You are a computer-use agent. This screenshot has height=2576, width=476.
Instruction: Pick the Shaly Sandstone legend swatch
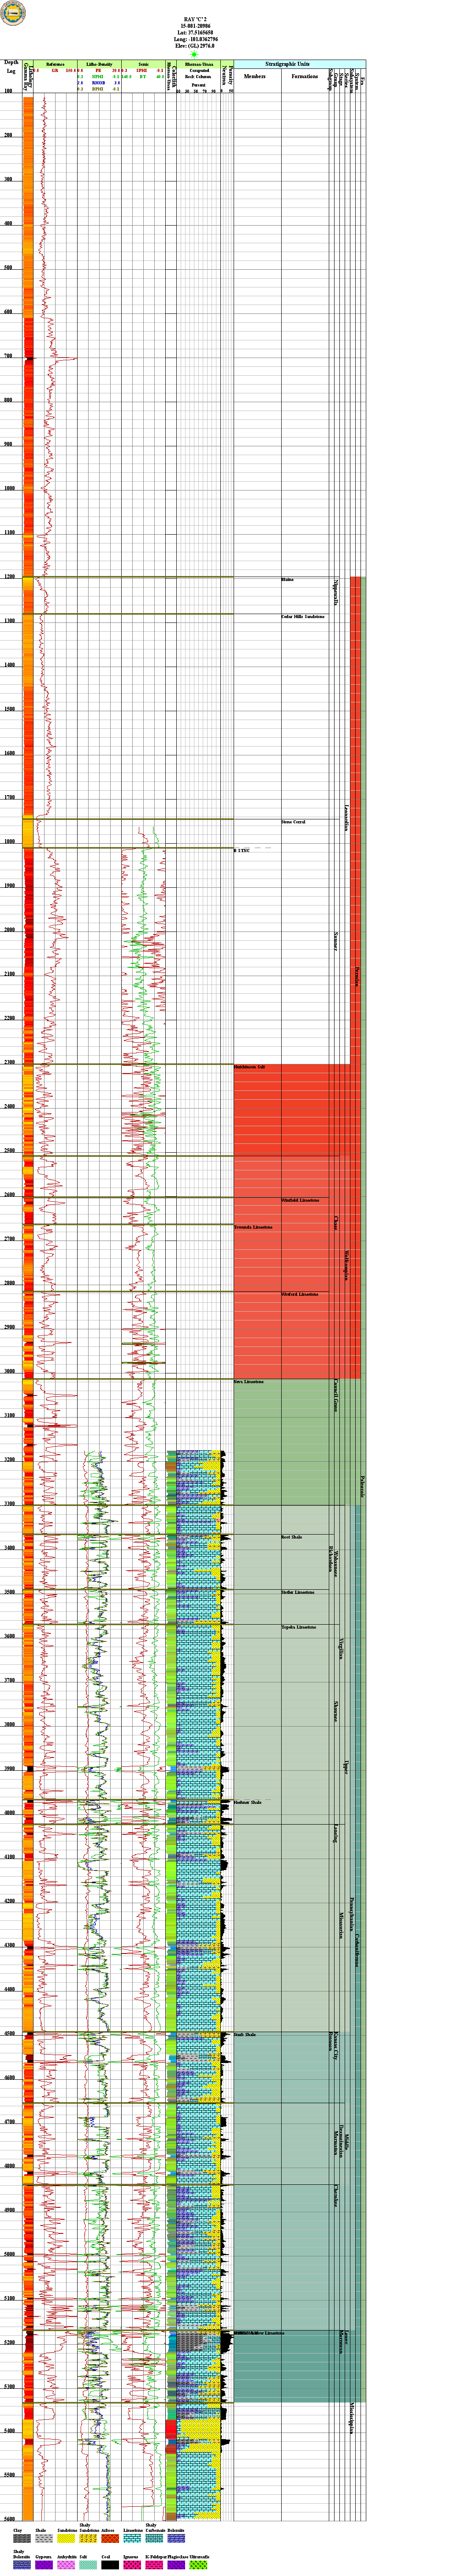point(87,2538)
